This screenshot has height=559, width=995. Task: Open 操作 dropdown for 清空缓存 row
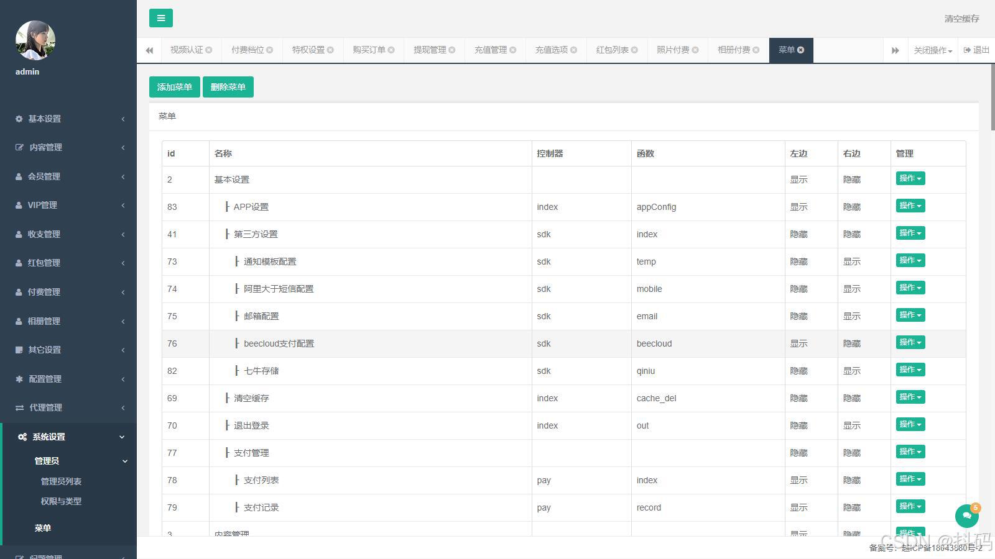(x=910, y=397)
